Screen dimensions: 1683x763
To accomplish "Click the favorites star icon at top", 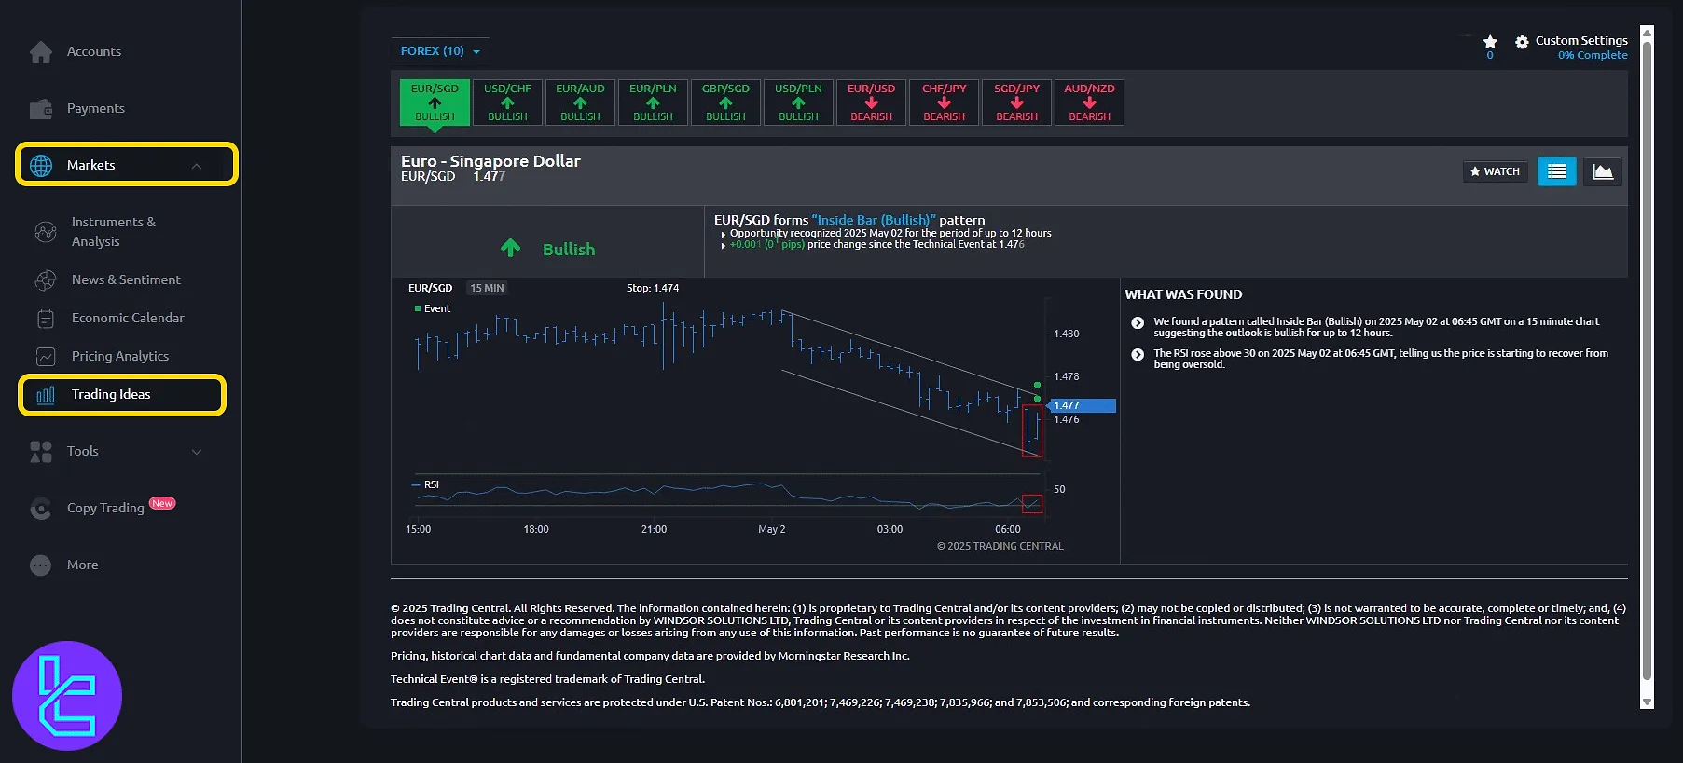I will coord(1490,42).
